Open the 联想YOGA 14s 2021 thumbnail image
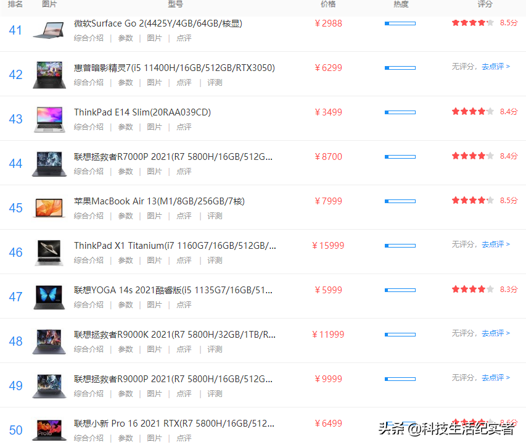 49,297
